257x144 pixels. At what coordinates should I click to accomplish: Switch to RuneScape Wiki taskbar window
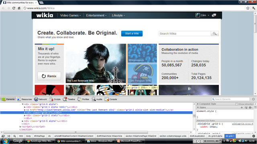coord(40,141)
